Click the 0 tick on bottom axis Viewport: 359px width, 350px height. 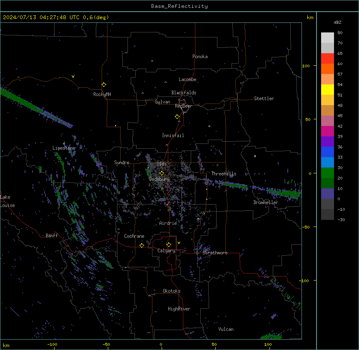click(x=161, y=344)
